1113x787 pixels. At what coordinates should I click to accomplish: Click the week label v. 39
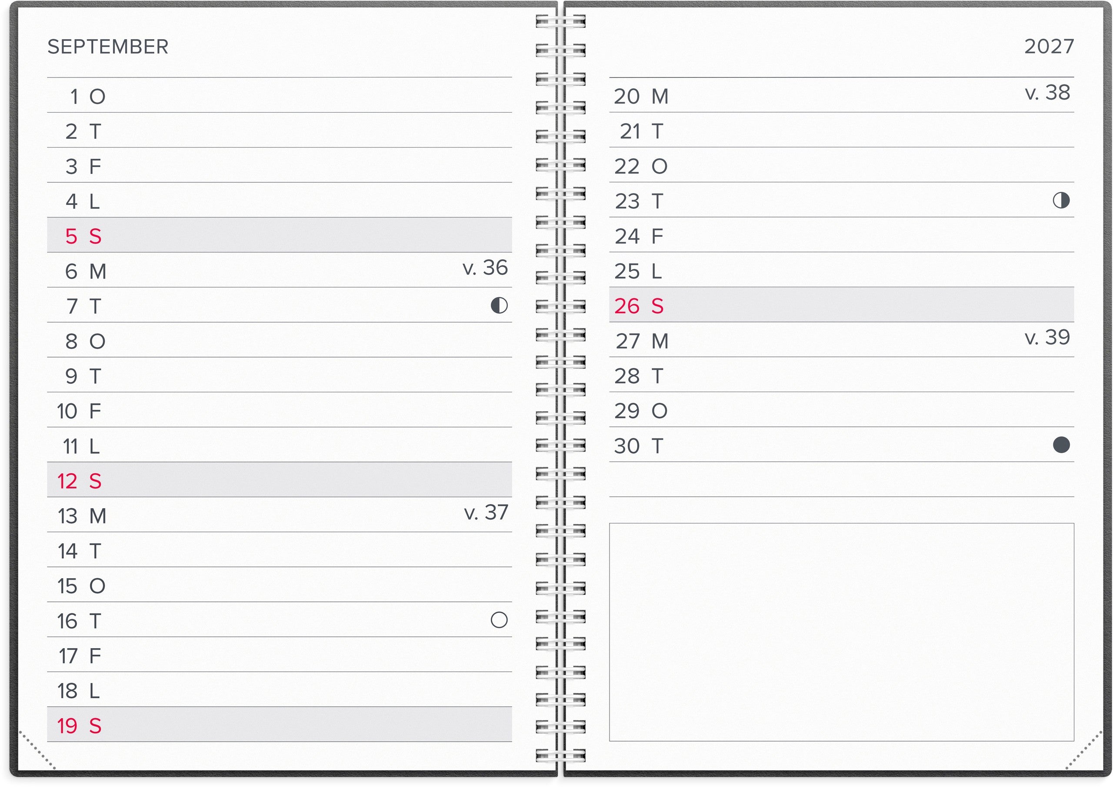[1047, 337]
